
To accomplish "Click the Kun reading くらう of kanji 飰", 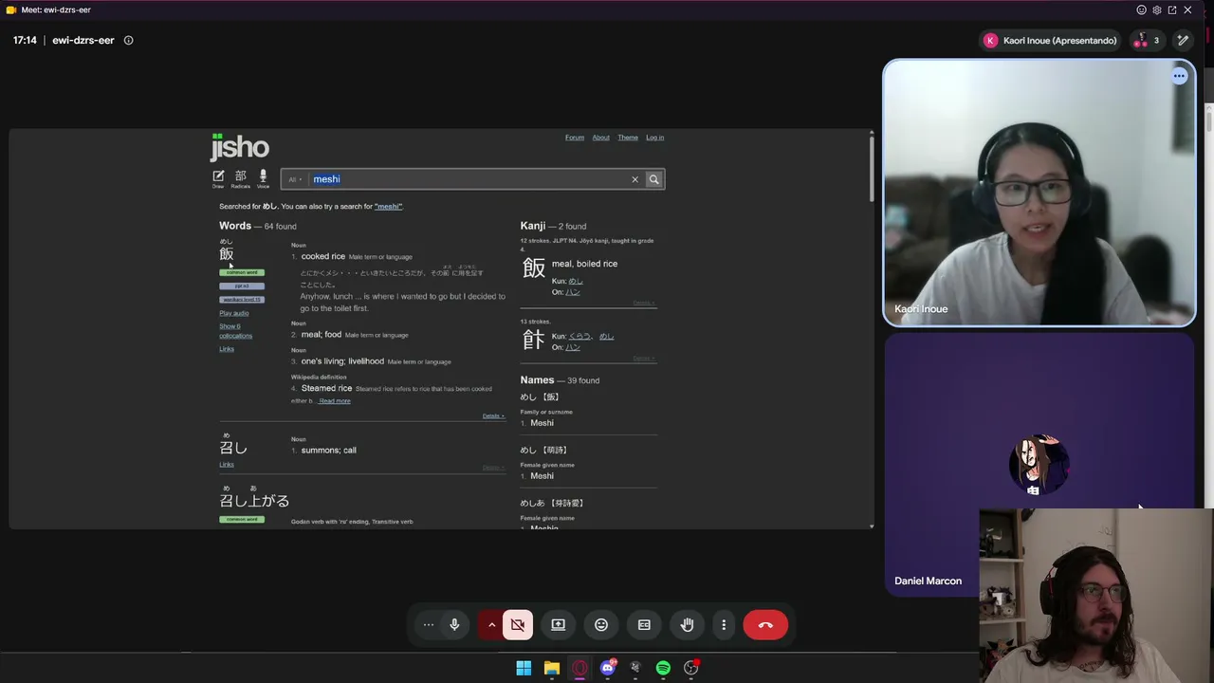I will (x=580, y=336).
